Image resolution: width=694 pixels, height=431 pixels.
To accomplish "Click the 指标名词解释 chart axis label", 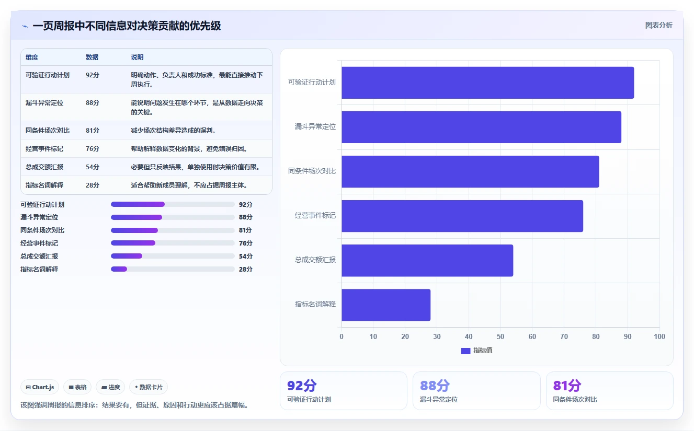I will pyautogui.click(x=315, y=305).
